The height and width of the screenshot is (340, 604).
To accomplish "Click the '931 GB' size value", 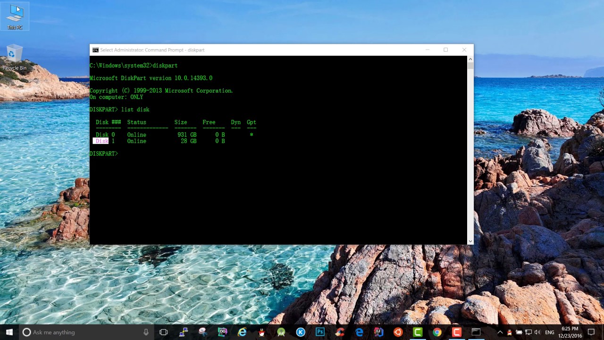I will [x=187, y=135].
